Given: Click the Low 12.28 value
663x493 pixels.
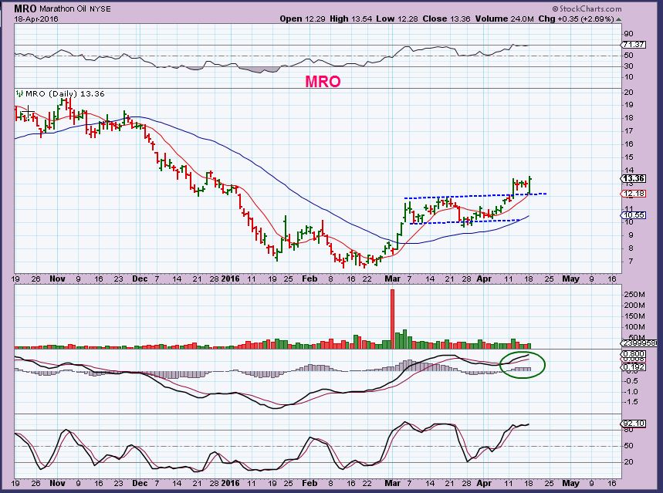Looking at the screenshot, I should (x=397, y=19).
